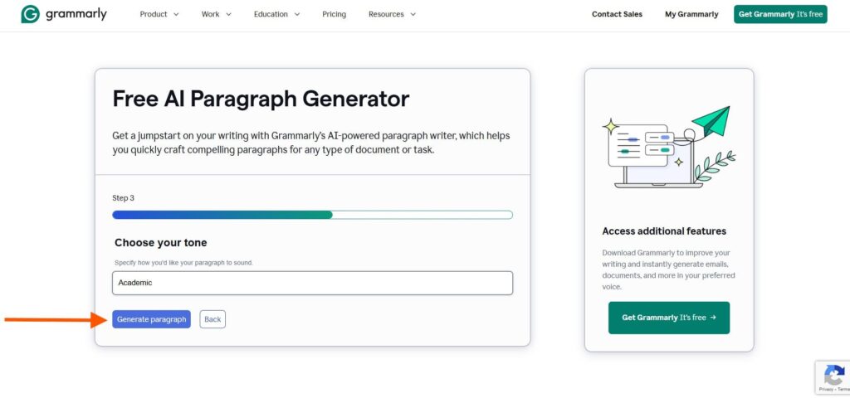Click Get Grammarly button under additional features
Screen dimensions: 850x398
coord(669,318)
